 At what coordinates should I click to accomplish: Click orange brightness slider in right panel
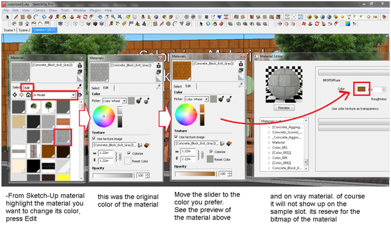point(202,115)
